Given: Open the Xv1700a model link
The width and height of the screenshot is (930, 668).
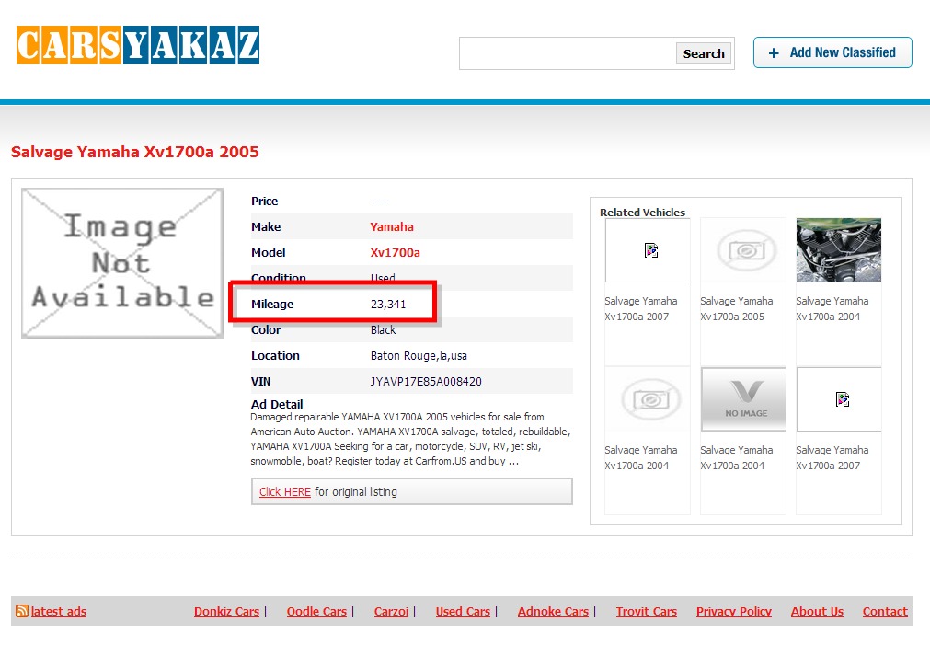Looking at the screenshot, I should pos(395,253).
